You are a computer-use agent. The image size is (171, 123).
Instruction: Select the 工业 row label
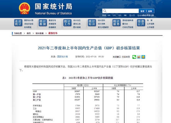click(35, 108)
